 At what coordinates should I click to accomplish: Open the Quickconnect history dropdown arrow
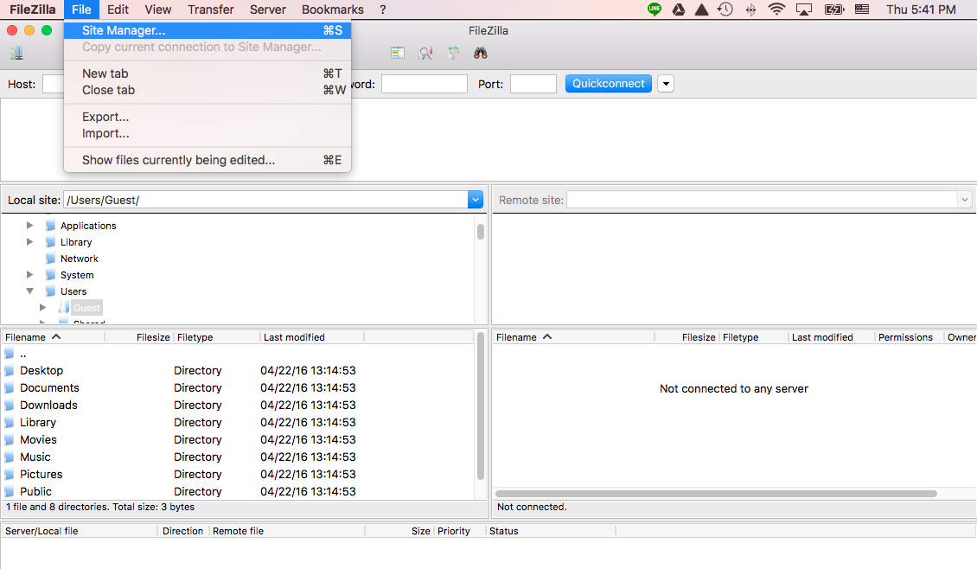pos(666,84)
